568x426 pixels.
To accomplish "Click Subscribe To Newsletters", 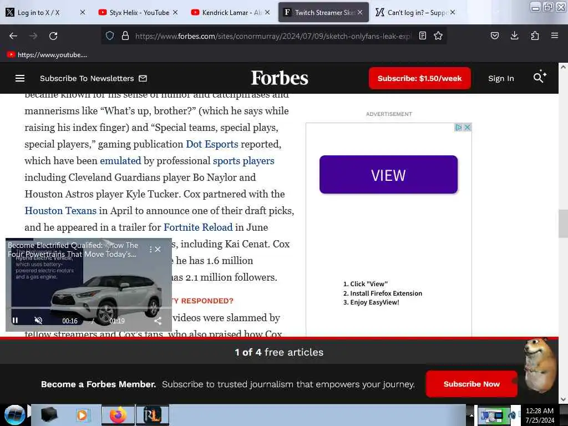I will point(93,78).
